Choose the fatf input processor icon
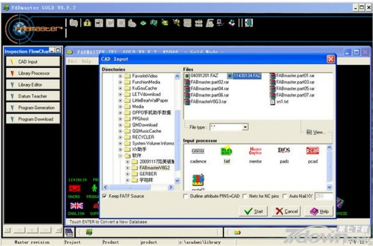 point(226,151)
